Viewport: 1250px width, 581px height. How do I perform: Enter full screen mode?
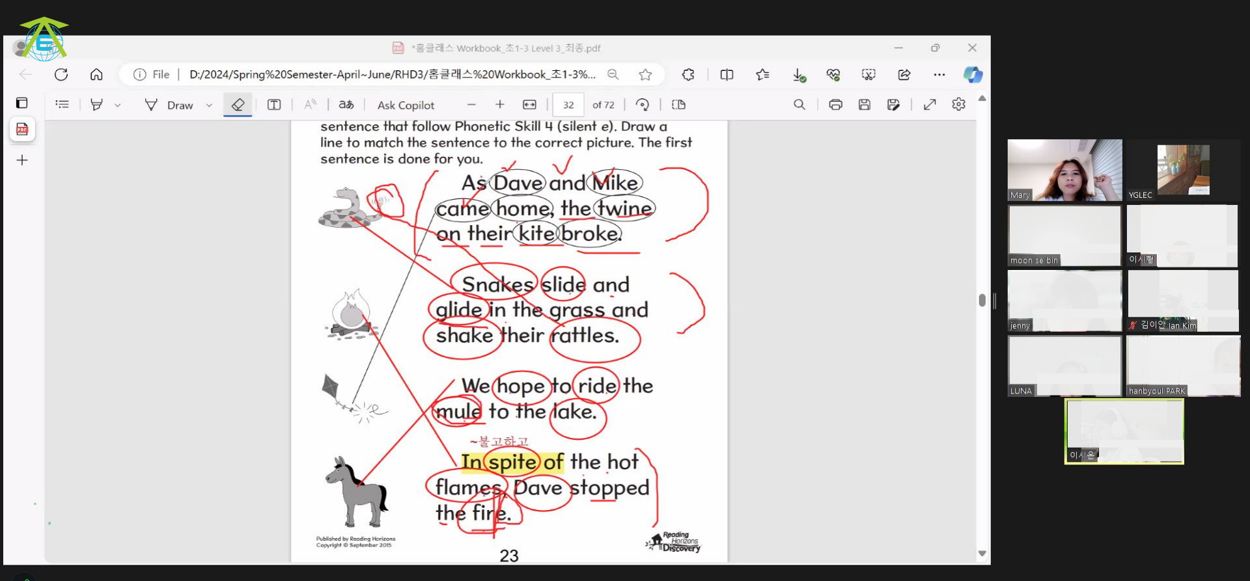[930, 104]
